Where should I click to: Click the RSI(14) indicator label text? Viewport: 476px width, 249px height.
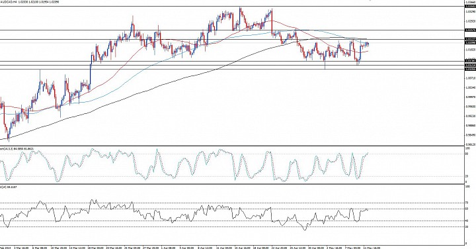[9, 187]
